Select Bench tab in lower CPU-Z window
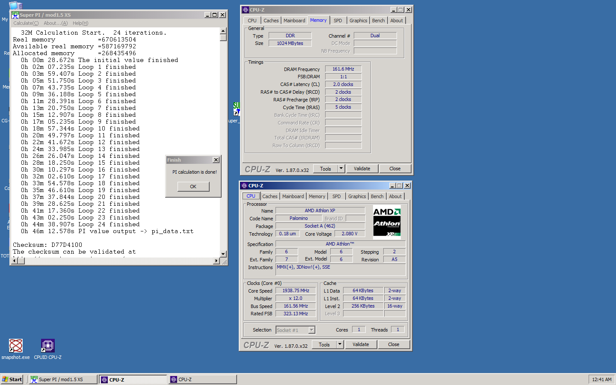 click(x=377, y=196)
